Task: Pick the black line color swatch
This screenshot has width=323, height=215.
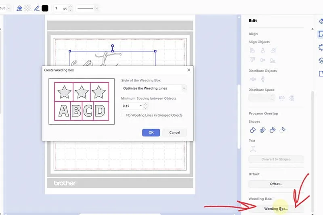Action: click(x=45, y=8)
